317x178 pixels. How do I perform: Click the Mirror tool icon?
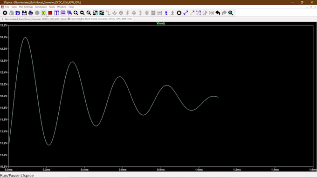click(211, 13)
